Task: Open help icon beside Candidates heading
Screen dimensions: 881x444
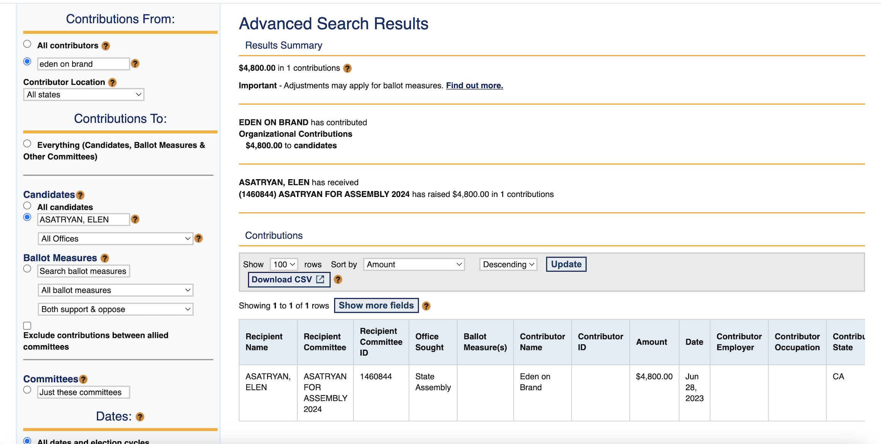Action: pos(80,195)
